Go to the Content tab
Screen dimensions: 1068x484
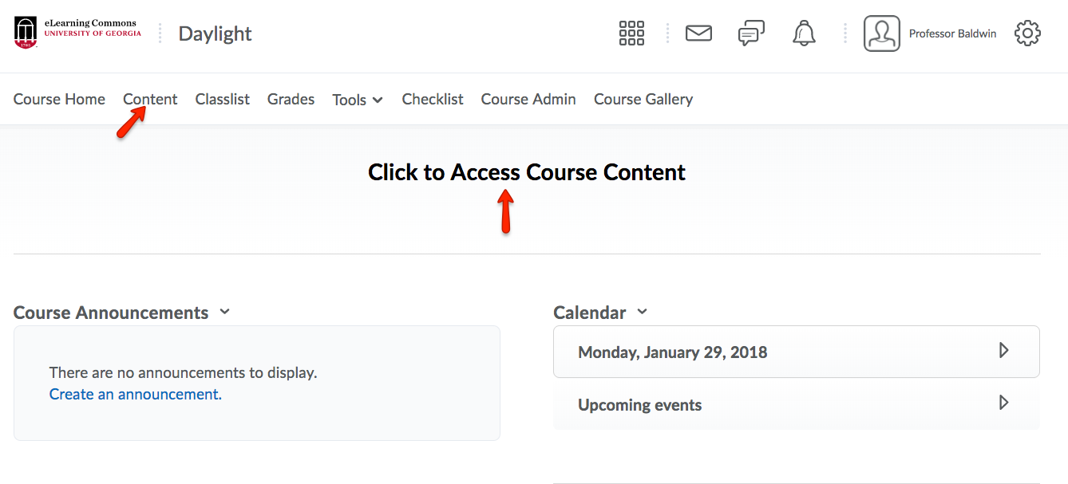coord(150,99)
